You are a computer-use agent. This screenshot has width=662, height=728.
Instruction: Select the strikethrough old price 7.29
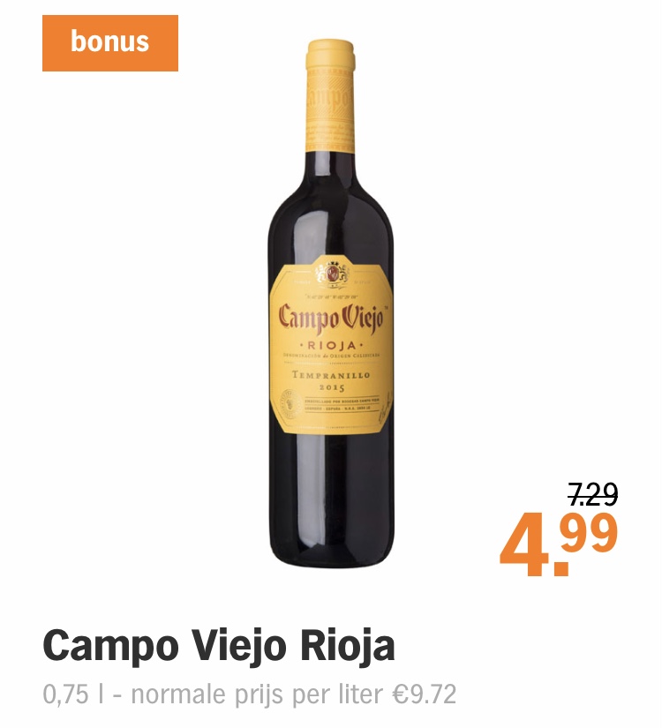(593, 494)
